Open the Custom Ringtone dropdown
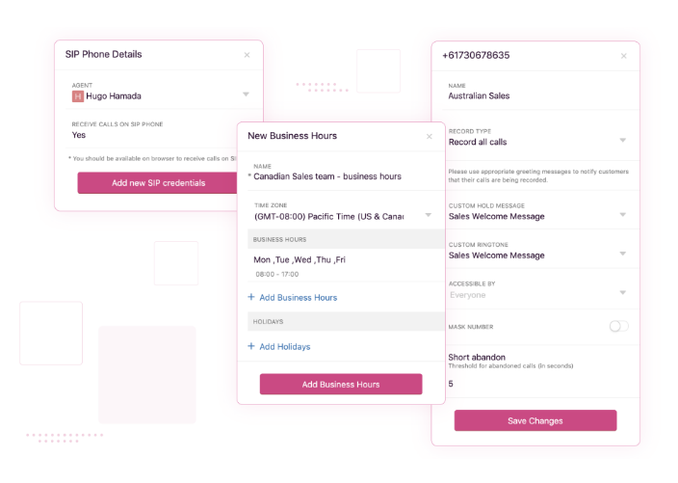 (623, 255)
